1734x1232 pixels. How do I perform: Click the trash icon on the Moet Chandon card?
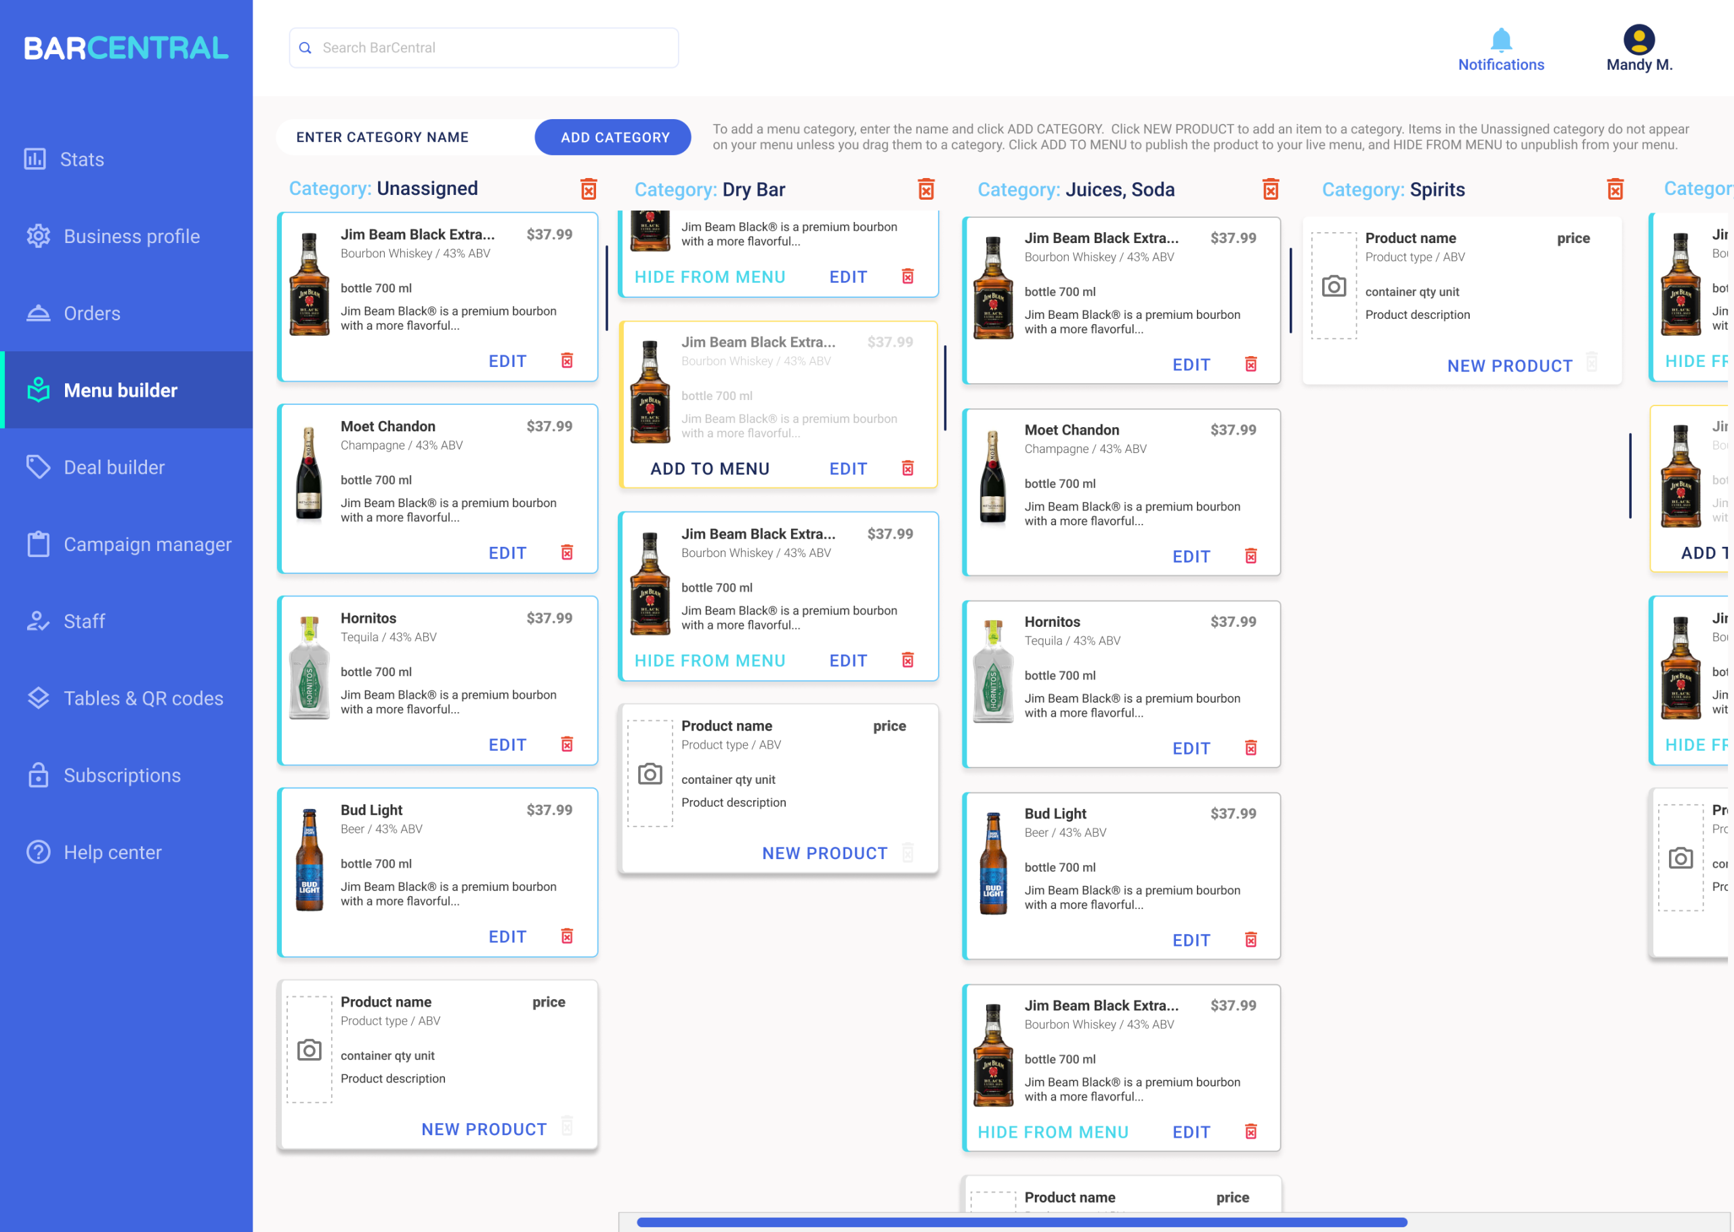[567, 552]
